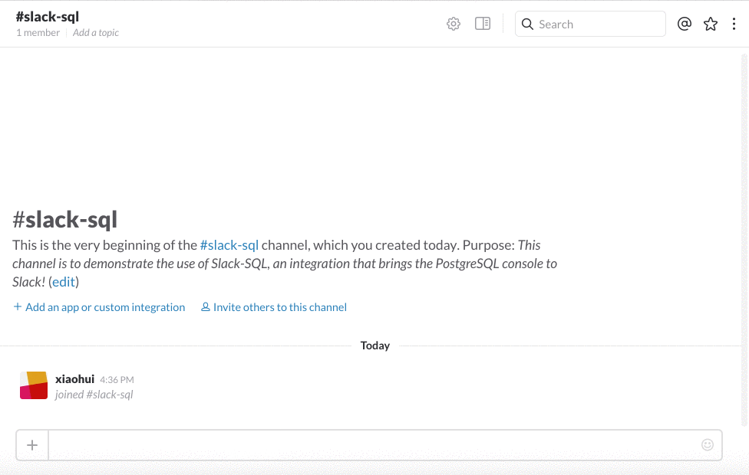Open starred items star icon

coord(711,24)
